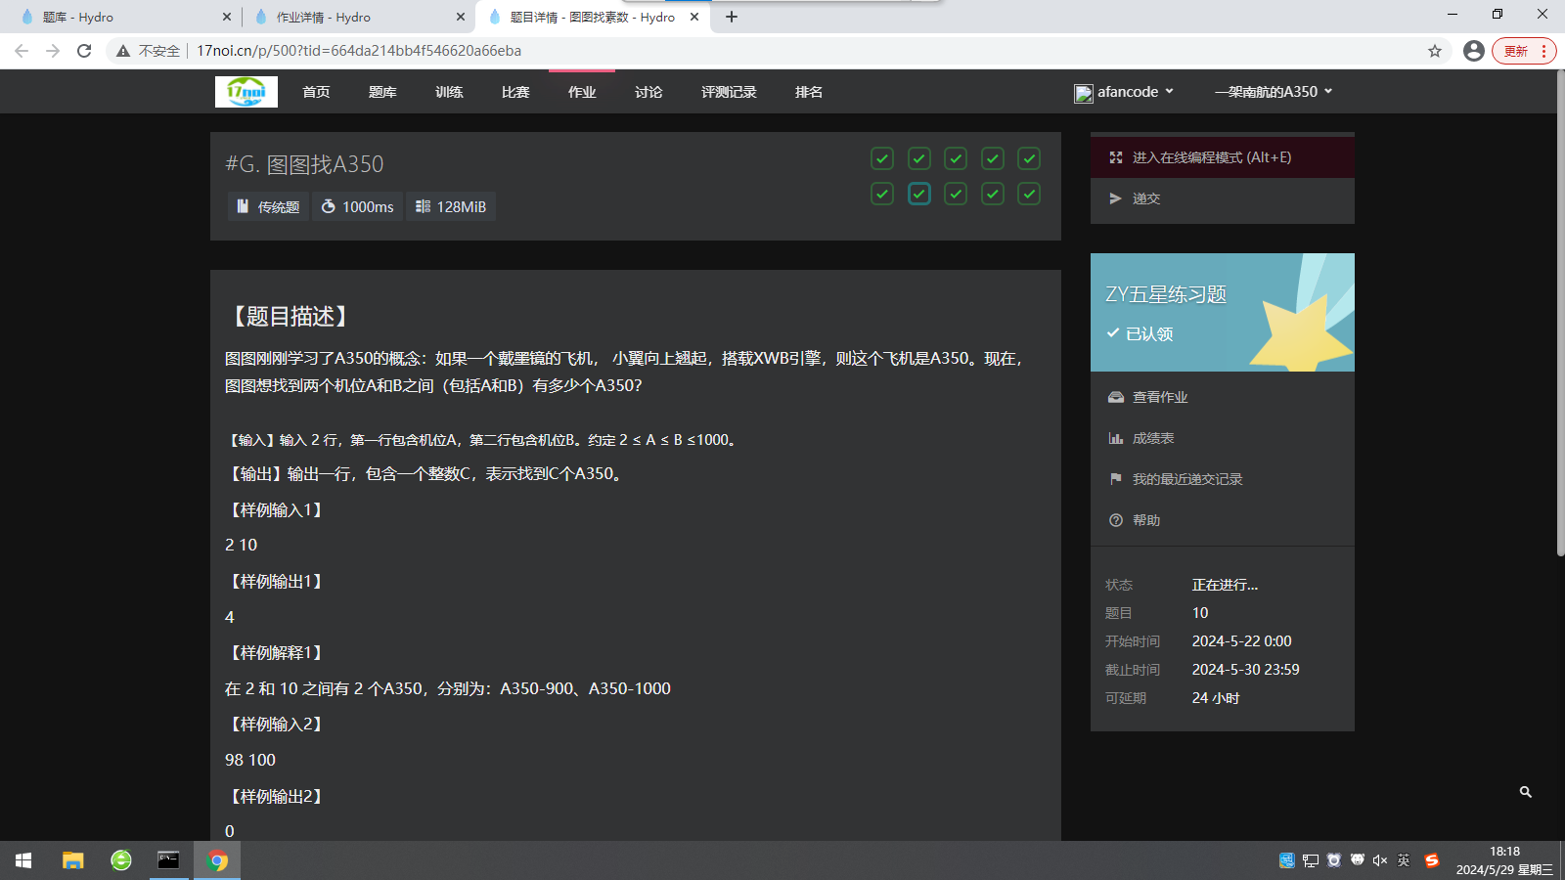Click the inbox icon beside 查看作业

pyautogui.click(x=1116, y=397)
